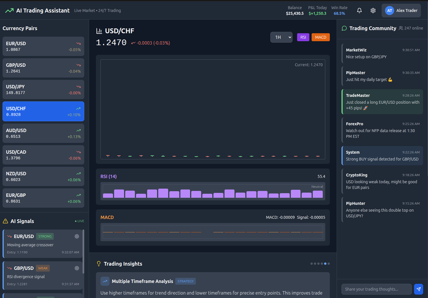428x298 pixels.
Task: Select the active USD/CHF pair card
Action: point(43,111)
